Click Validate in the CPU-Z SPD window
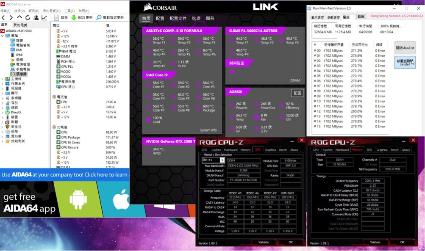This screenshot has height=251, width=425. coord(264,242)
